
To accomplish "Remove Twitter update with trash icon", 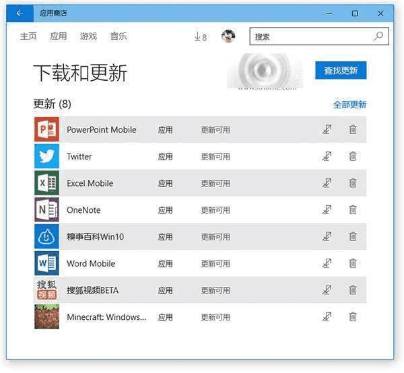I will pos(353,156).
